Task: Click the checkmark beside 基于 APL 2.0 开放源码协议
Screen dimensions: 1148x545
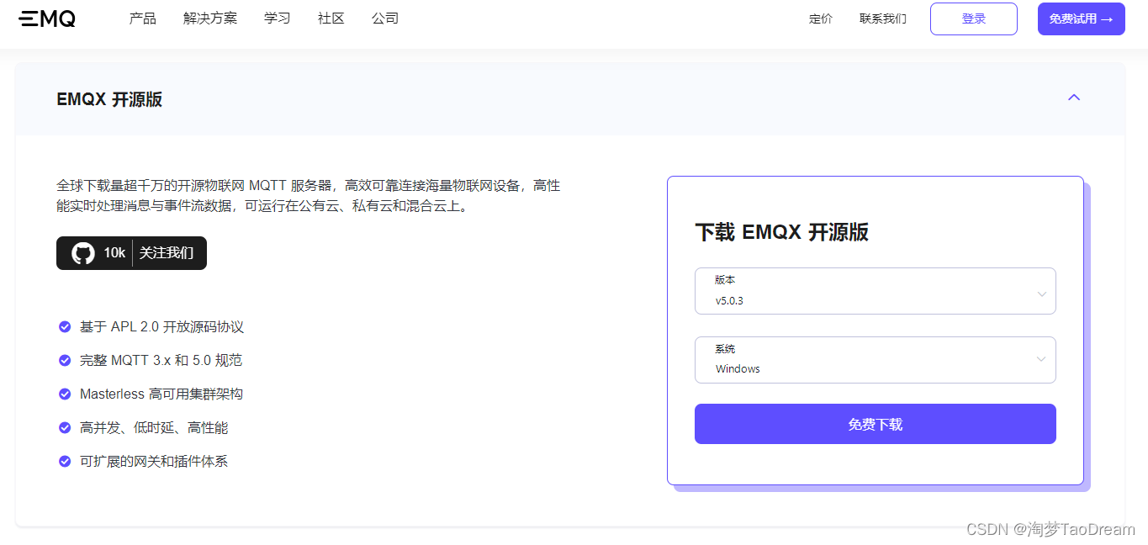Action: tap(65, 326)
